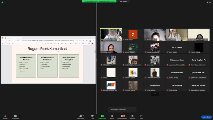The width and height of the screenshot is (213, 120).
Task: Open Zoom Apps
Action: tap(141, 117)
